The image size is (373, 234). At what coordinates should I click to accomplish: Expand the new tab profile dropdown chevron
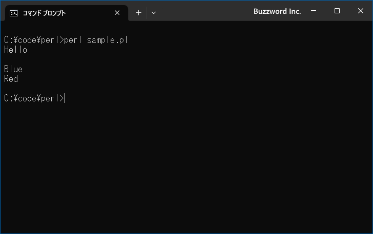(x=154, y=13)
